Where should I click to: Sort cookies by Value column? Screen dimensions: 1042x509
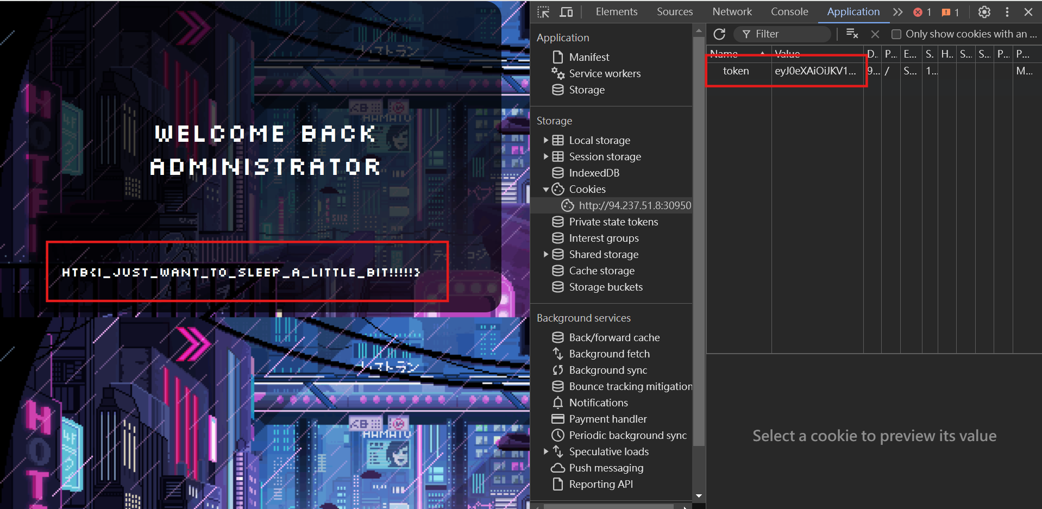pyautogui.click(x=818, y=54)
